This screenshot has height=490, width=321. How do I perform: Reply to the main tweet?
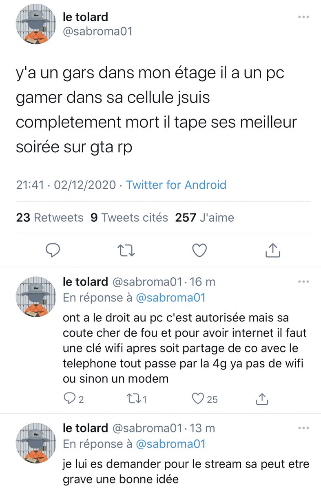(x=53, y=251)
